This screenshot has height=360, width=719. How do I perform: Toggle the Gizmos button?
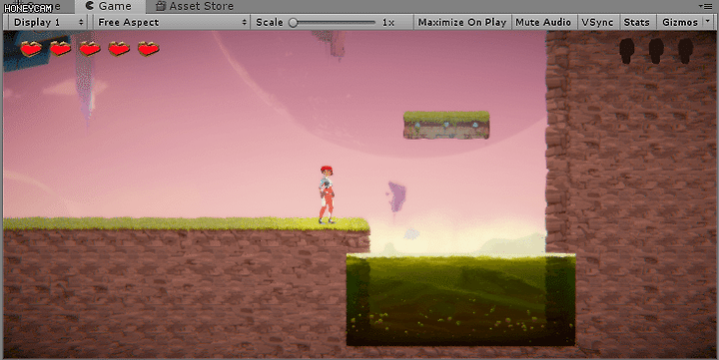coord(680,23)
